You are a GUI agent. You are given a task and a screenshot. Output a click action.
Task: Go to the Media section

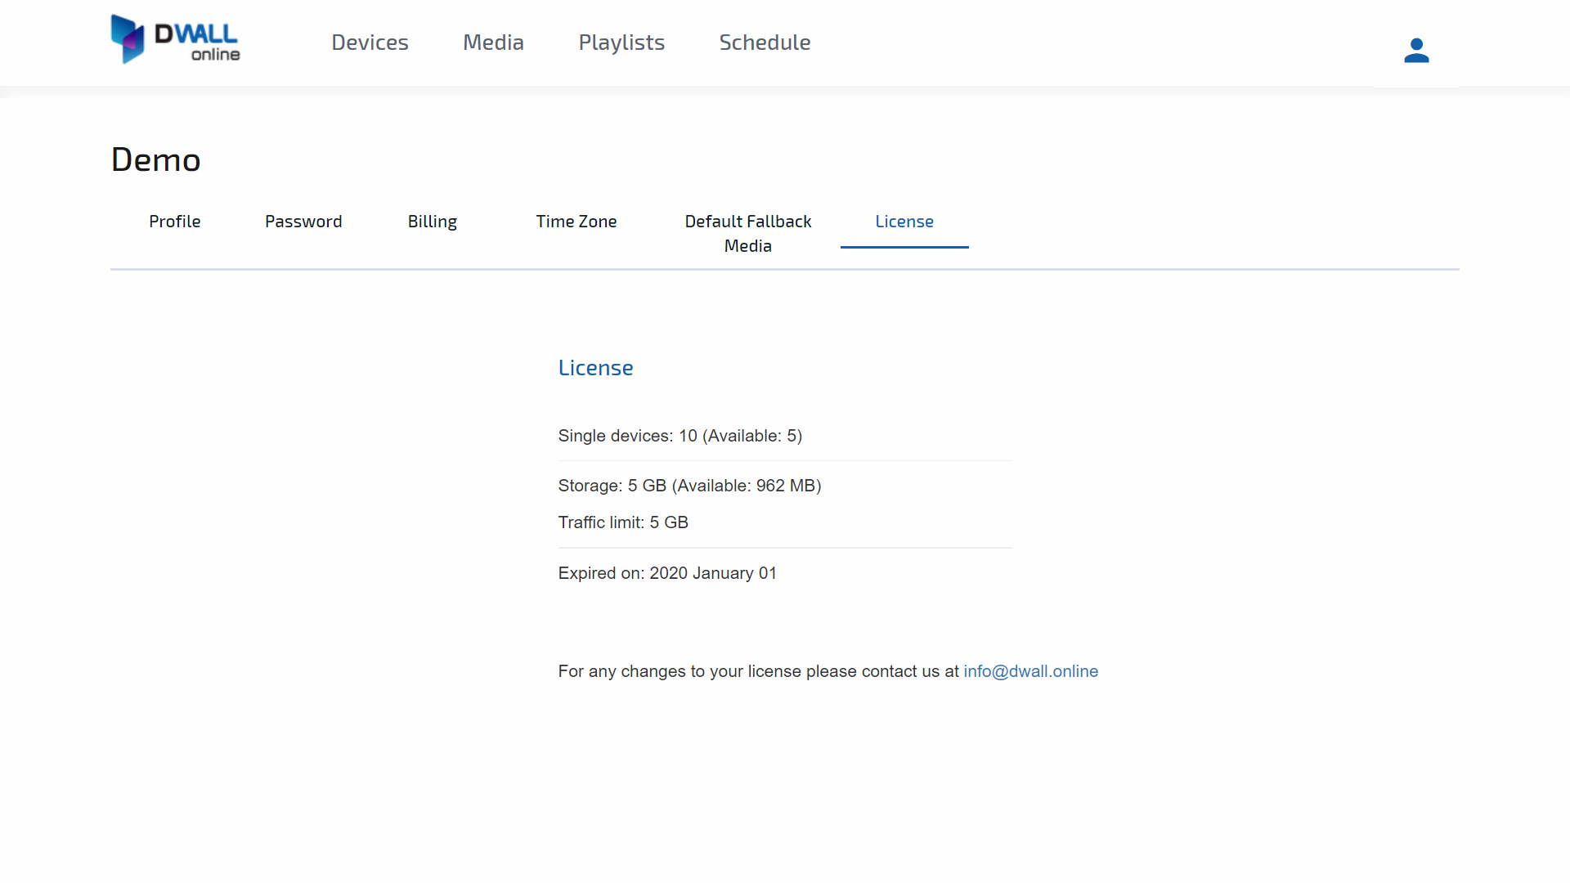click(493, 43)
